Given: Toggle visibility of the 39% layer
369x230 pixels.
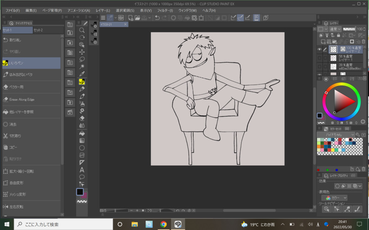Looking at the screenshot, I should click(x=319, y=67).
